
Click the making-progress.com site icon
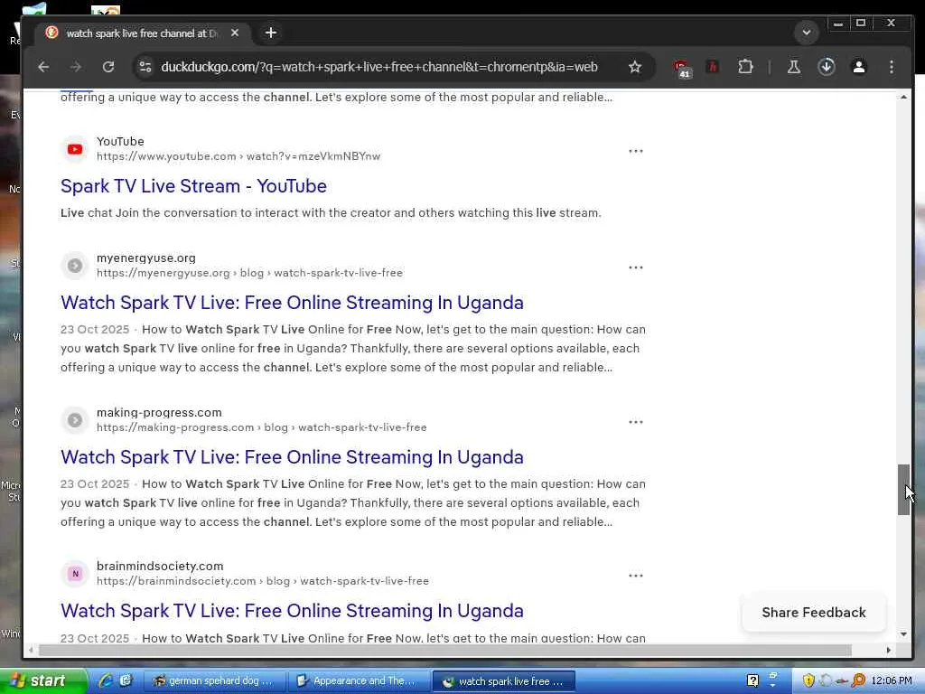(x=75, y=420)
